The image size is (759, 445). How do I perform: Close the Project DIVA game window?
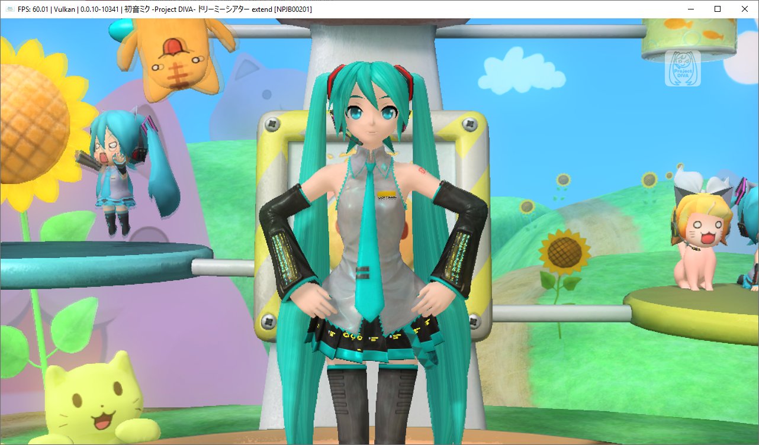[x=745, y=9]
